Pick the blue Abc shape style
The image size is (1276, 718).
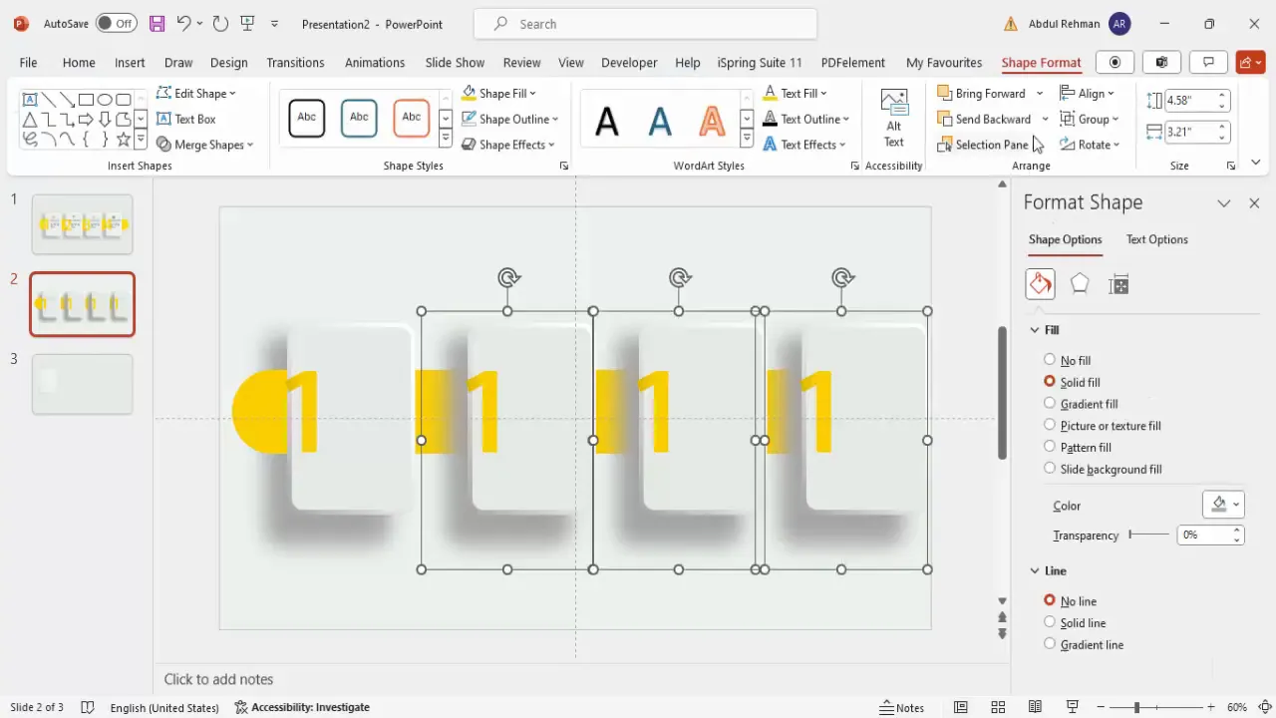[359, 118]
